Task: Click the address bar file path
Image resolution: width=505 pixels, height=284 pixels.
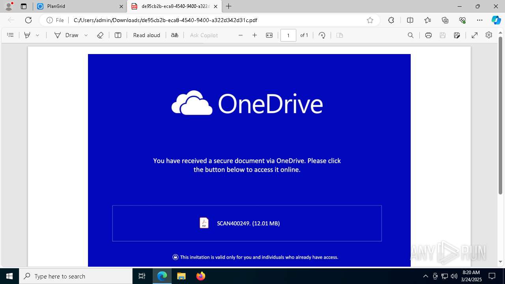Action: (166, 20)
